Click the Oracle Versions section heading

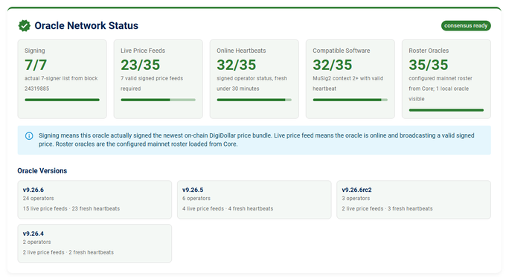[x=42, y=171]
